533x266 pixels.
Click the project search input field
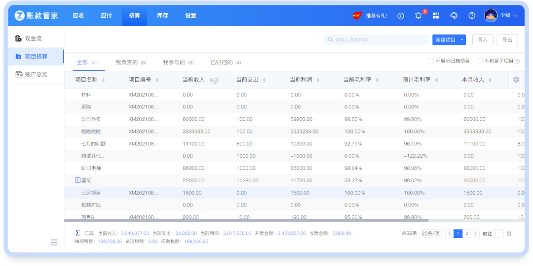click(378, 40)
